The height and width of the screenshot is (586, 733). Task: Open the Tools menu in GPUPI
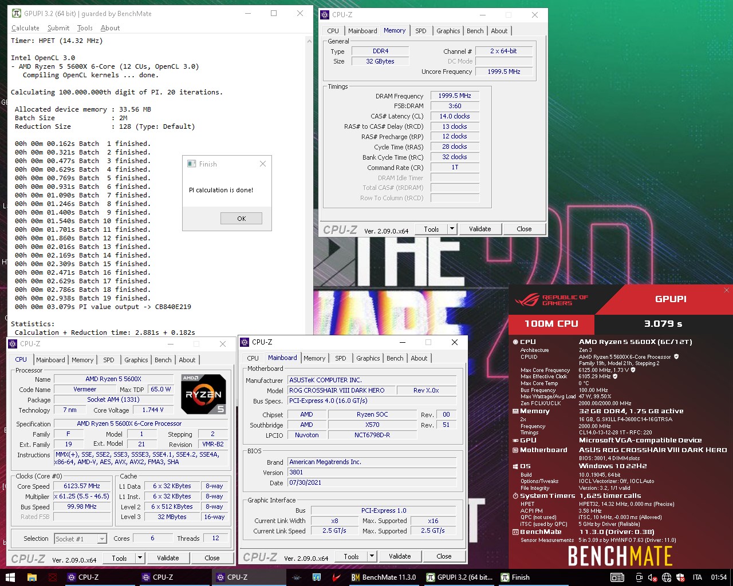[x=85, y=27]
